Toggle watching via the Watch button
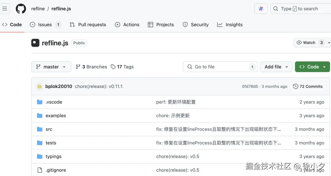The height and width of the screenshot is (176, 331). 309,42
